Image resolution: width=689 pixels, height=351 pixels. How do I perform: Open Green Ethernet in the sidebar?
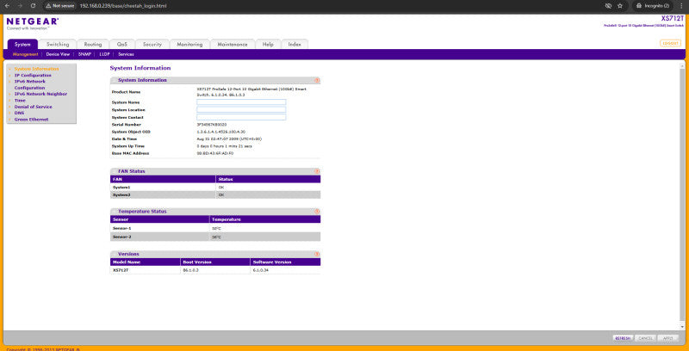(31, 120)
